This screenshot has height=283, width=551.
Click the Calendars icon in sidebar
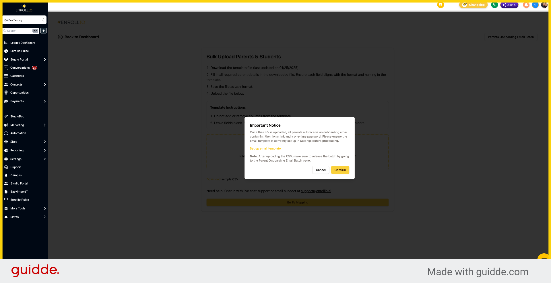coord(6,76)
